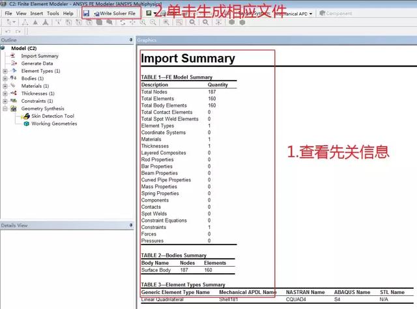Image resolution: width=417 pixels, height=309 pixels.
Task: Click the Import Summary tree icon
Action: click(x=13, y=56)
